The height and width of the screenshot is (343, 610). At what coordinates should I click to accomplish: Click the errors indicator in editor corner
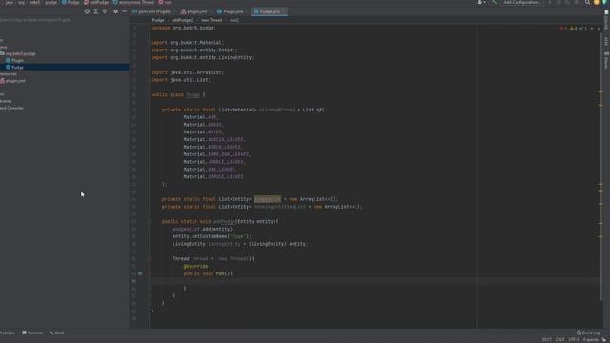tap(563, 29)
